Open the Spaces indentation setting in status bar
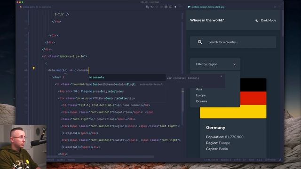 point(226,160)
